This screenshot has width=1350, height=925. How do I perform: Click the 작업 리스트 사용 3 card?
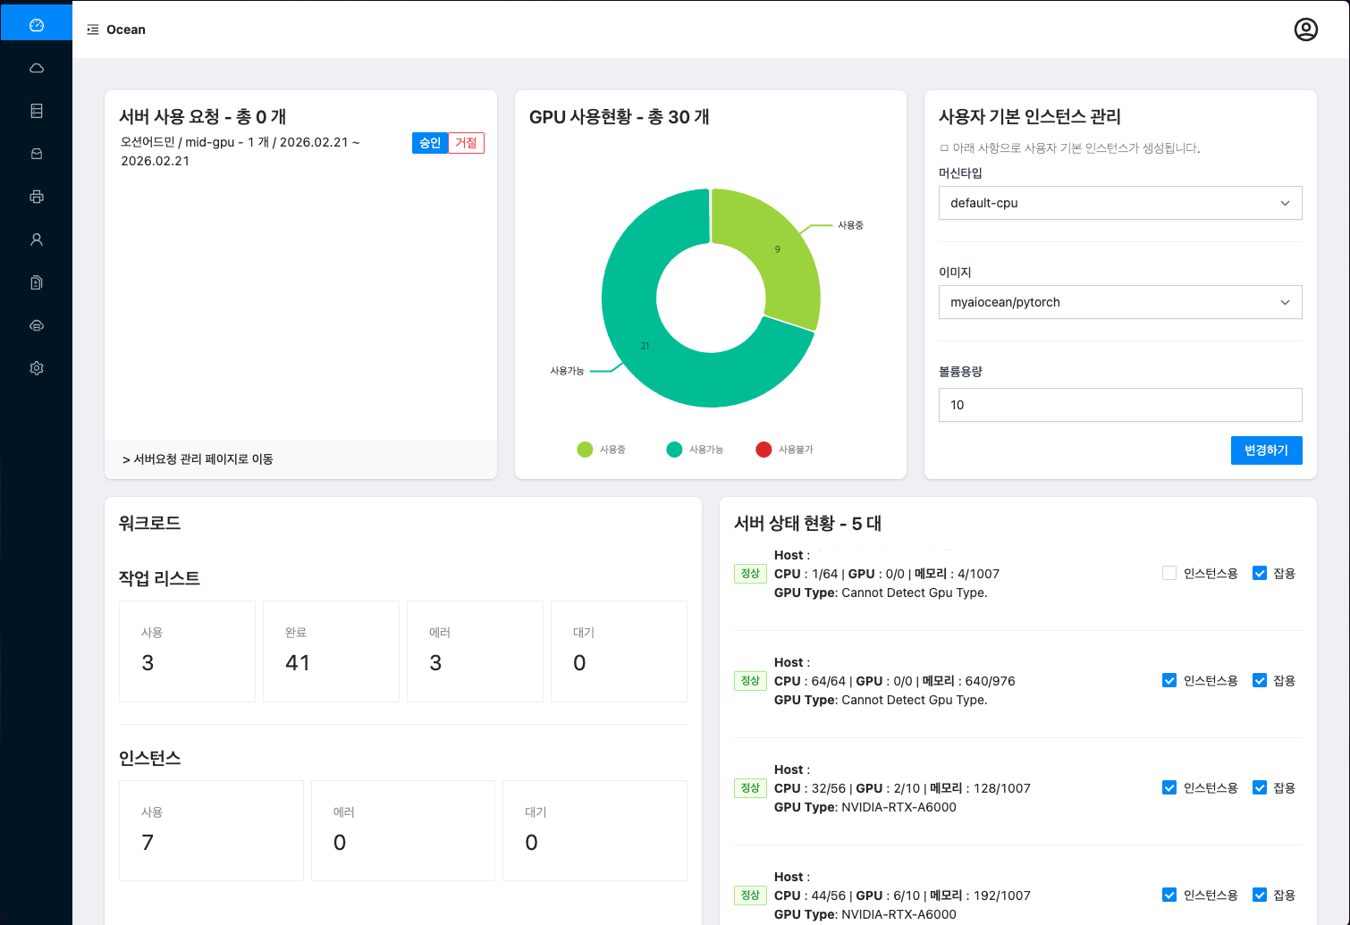tap(187, 652)
